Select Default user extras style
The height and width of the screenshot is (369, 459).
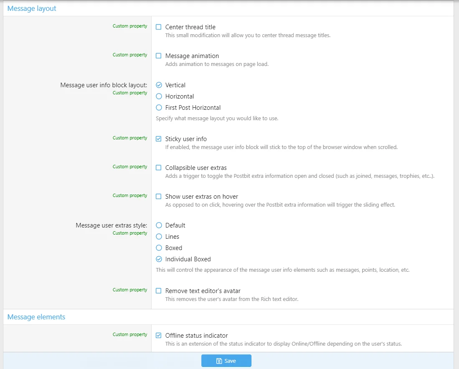tap(159, 225)
